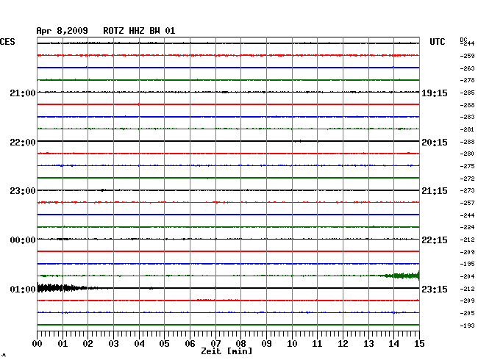
Task: Click the '13' minute axis label
Action: (x=368, y=344)
